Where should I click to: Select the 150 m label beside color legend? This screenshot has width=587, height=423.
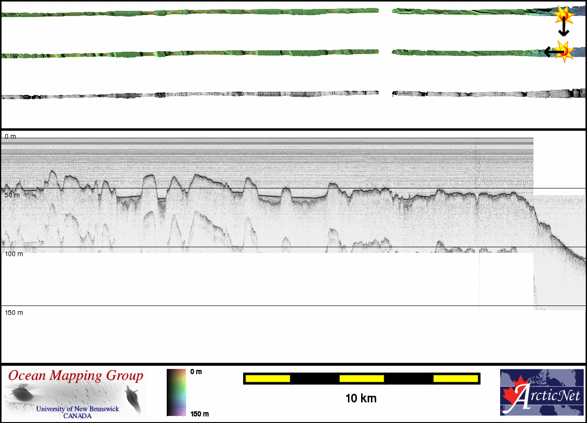199,414
